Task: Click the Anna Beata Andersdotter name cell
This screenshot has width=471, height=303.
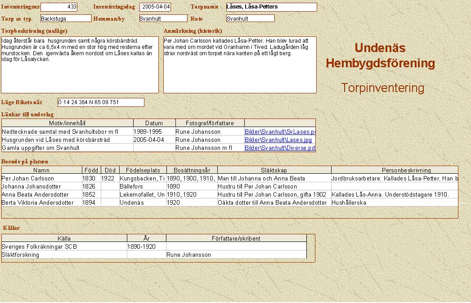Action: [41, 195]
